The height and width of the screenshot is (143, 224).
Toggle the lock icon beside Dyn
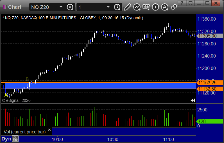pyautogui.click(x=15, y=139)
